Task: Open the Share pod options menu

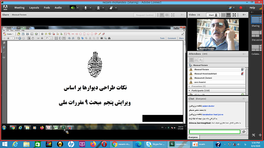Action: pos(182,15)
